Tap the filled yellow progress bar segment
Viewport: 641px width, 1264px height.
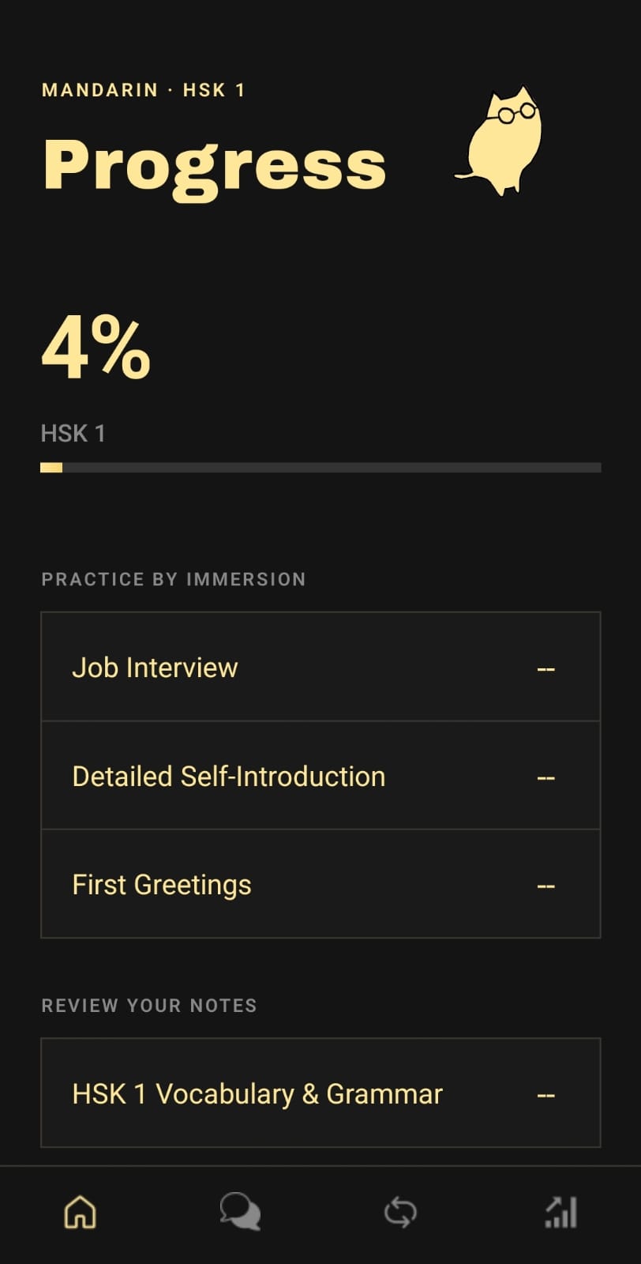[x=51, y=468]
